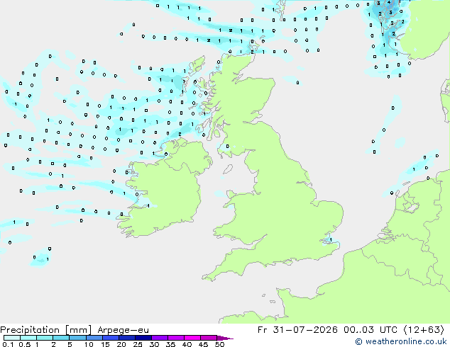Click the '25' legend scale label
Screen dimensions: 450x347
tap(138, 344)
